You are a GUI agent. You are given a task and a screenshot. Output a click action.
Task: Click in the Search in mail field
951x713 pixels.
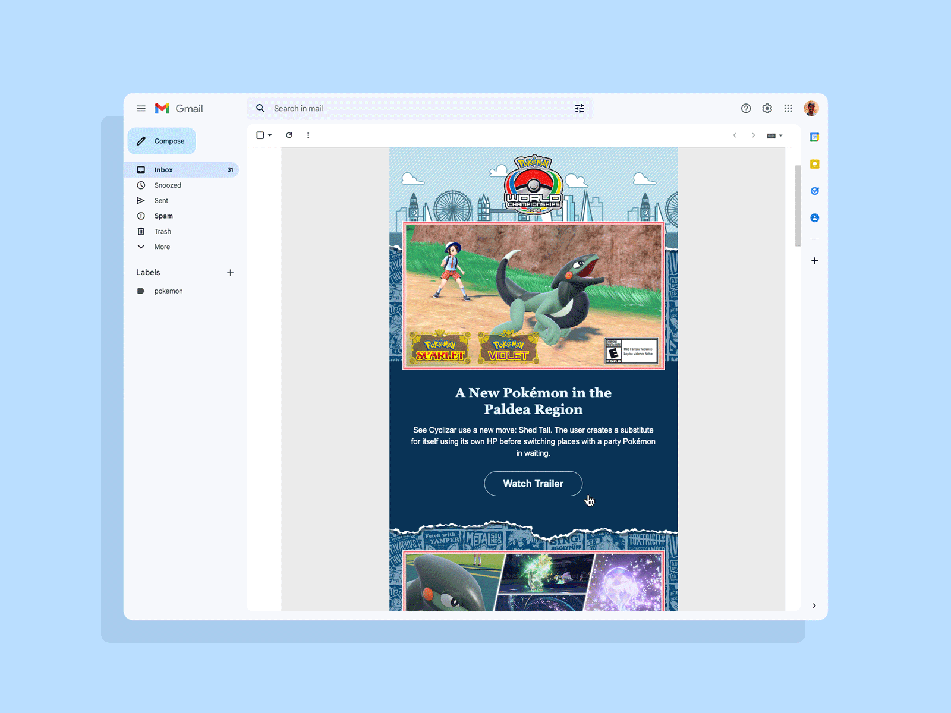pos(419,108)
